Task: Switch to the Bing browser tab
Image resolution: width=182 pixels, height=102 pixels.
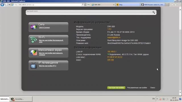Action: click(128, 5)
